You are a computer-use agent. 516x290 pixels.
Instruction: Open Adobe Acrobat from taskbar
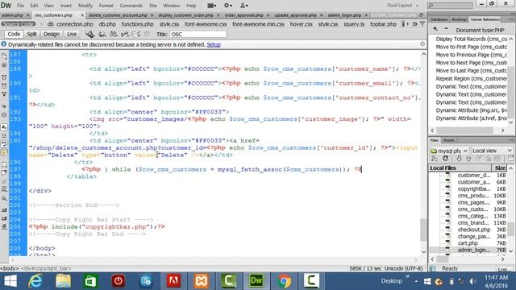(x=173, y=281)
